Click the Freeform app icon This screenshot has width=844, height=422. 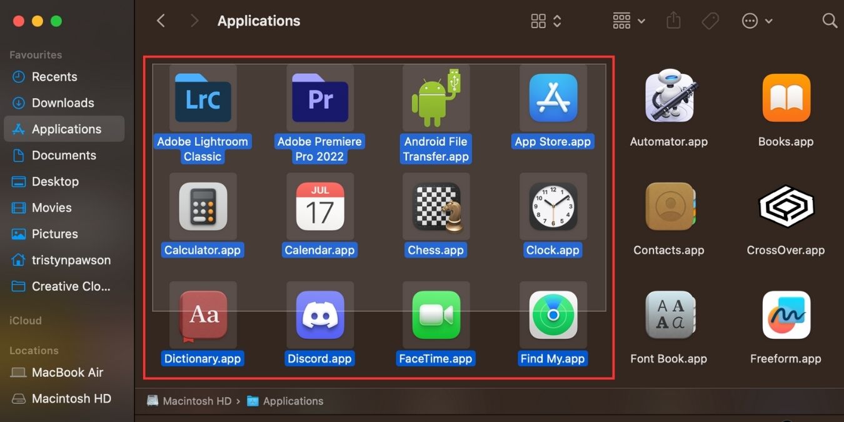pyautogui.click(x=786, y=315)
